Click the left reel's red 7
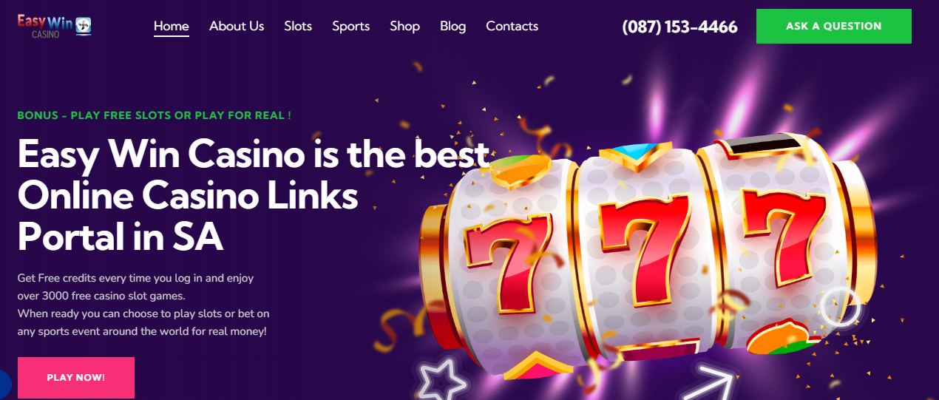Image resolution: width=939 pixels, height=400 pixels. (509, 261)
